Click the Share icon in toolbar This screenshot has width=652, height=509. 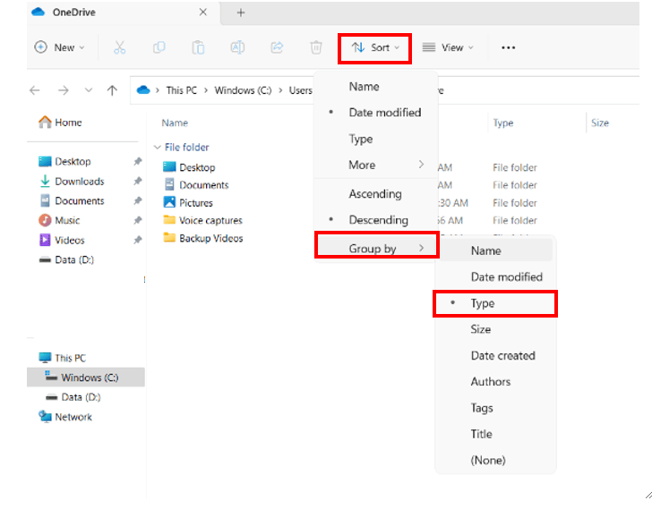point(277,47)
